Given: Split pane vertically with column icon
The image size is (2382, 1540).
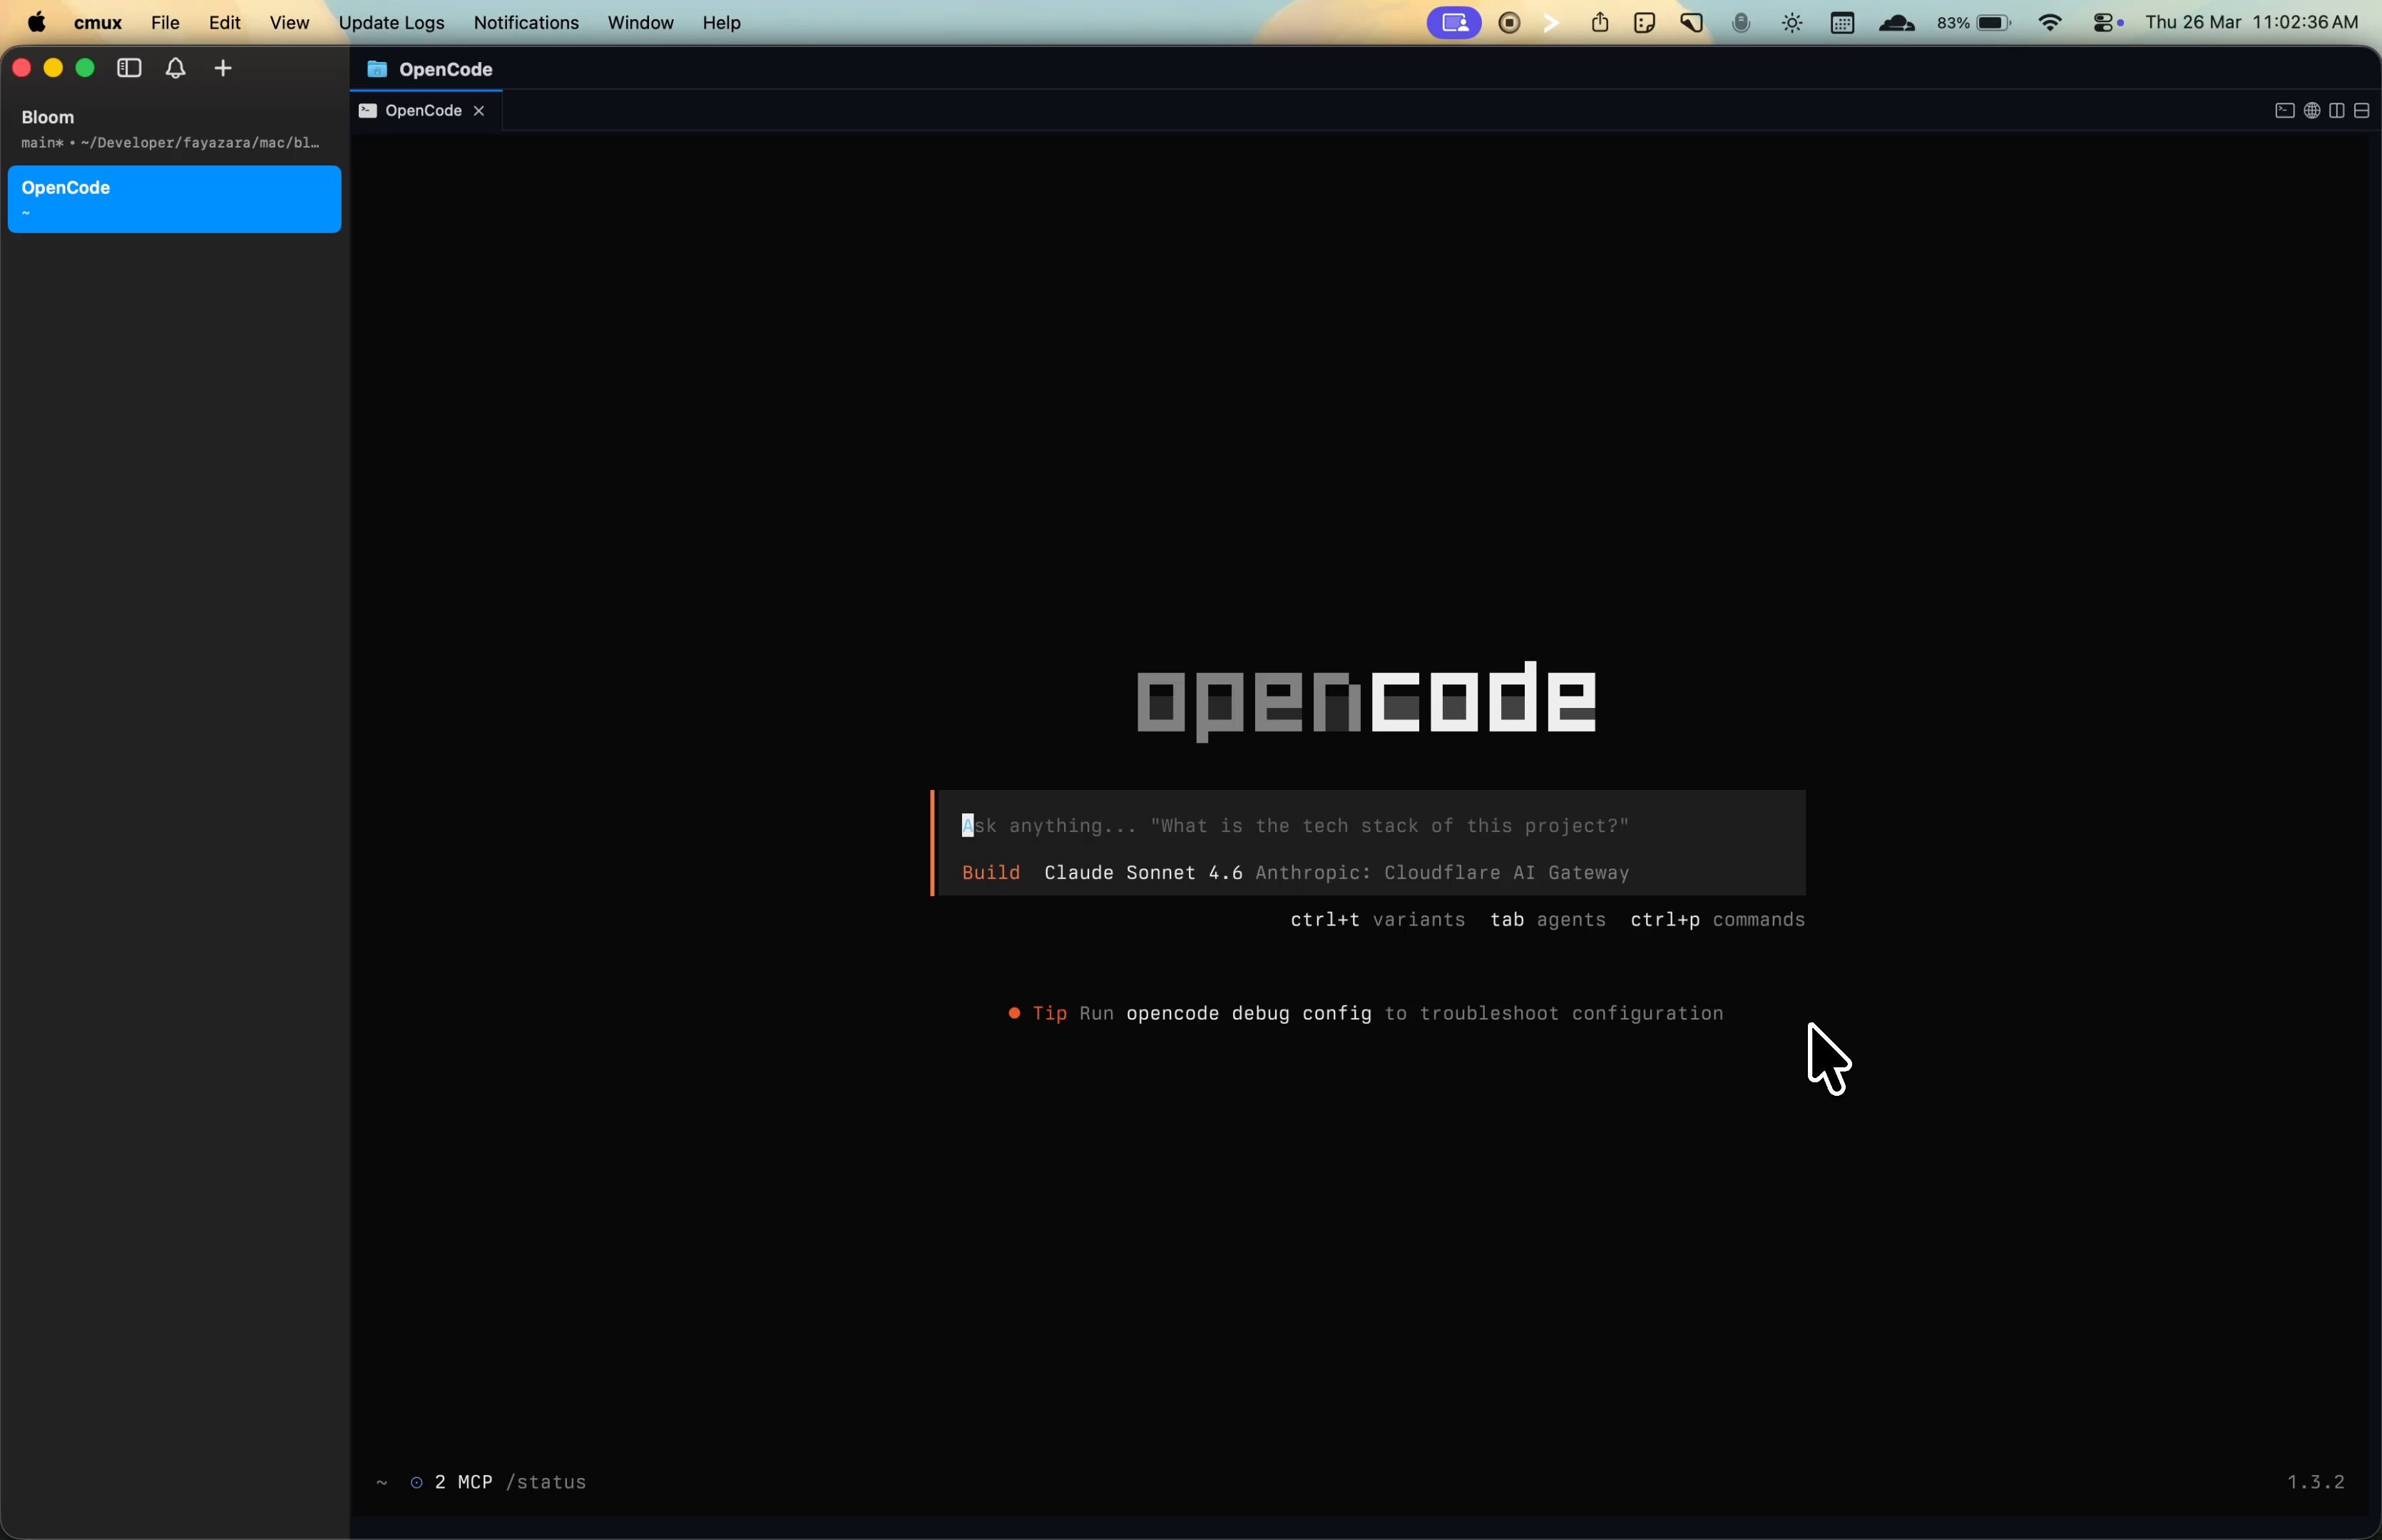Looking at the screenshot, I should tap(2337, 111).
